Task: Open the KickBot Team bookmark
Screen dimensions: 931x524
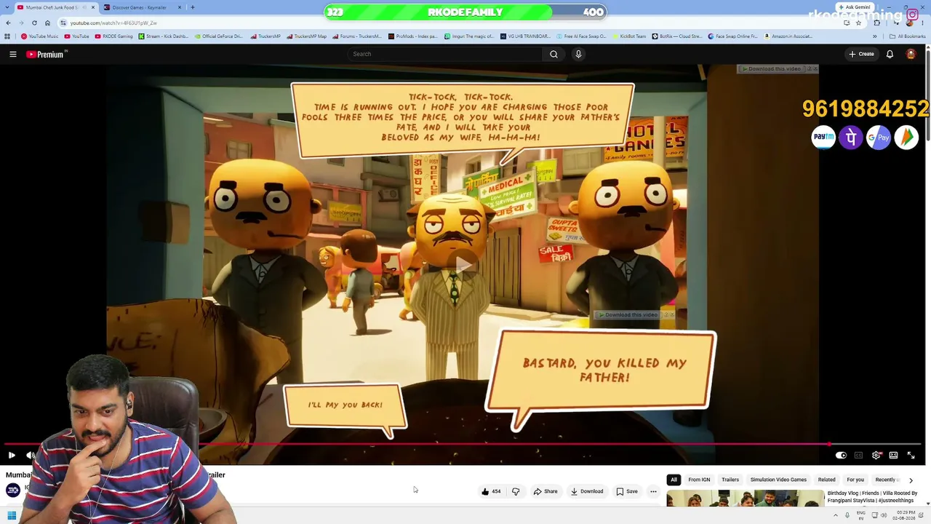Action: [629, 36]
